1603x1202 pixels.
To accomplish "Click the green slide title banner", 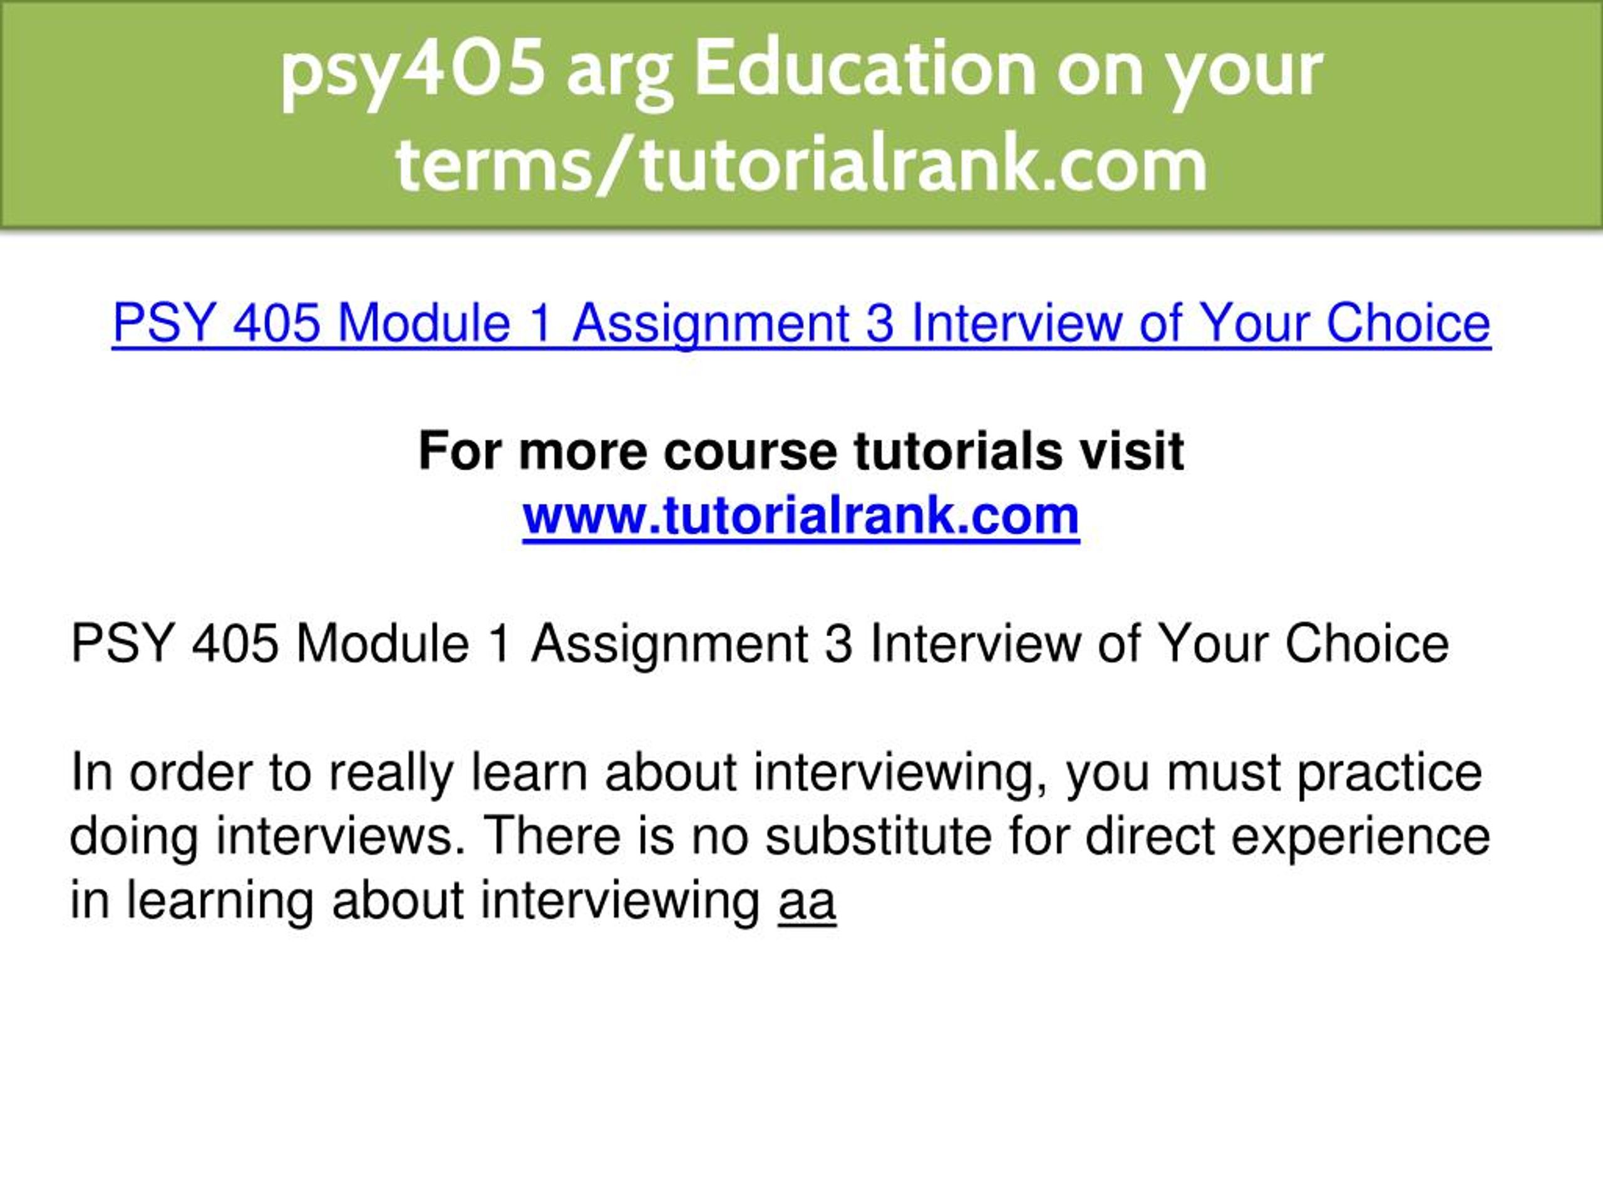I will [x=801, y=115].
